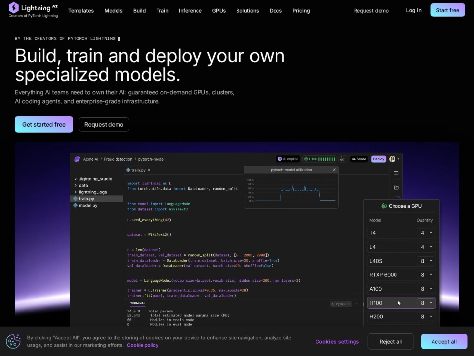Select the TERMINAL tab

(x=138, y=303)
